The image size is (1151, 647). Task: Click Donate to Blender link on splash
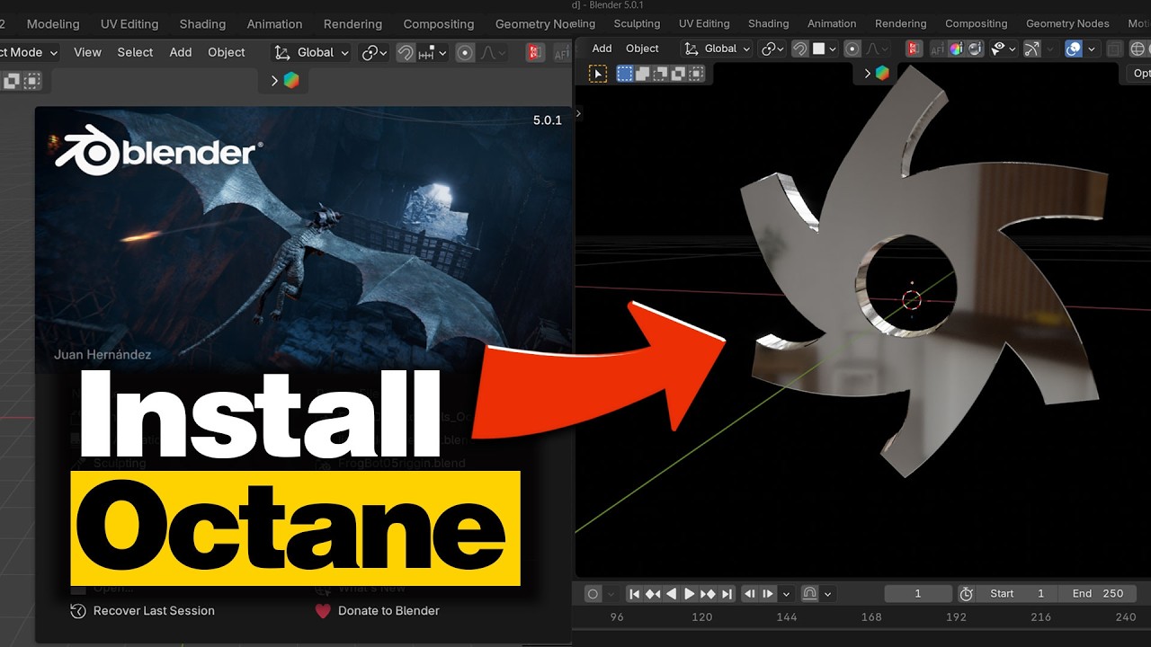(388, 611)
